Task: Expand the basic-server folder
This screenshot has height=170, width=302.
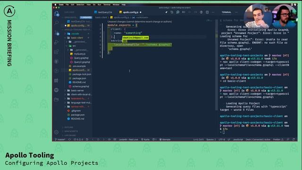Action: [77, 90]
